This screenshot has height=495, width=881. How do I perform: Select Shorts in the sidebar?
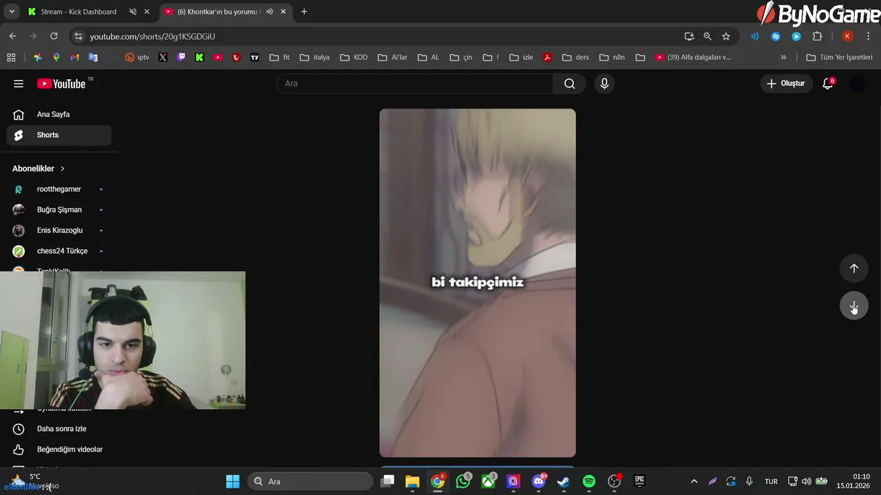[59, 135]
